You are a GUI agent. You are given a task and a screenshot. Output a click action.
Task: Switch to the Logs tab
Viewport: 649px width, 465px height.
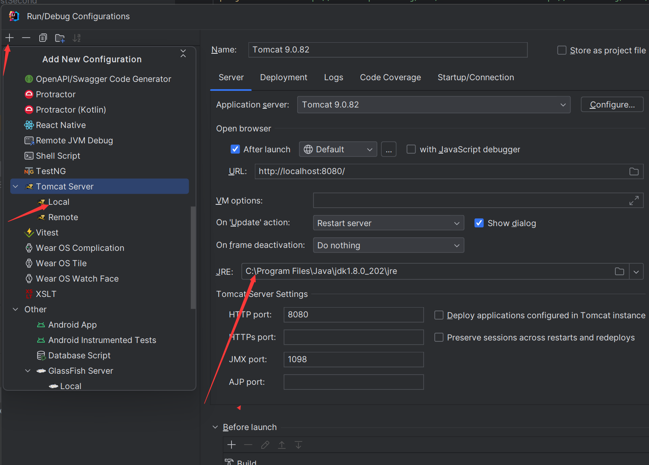tap(333, 78)
